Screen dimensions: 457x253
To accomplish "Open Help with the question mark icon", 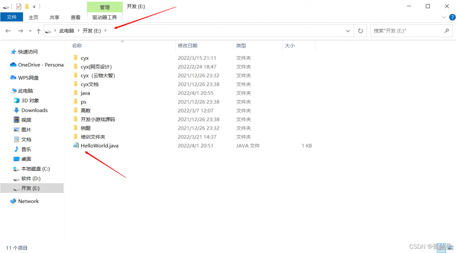I will 452,17.
